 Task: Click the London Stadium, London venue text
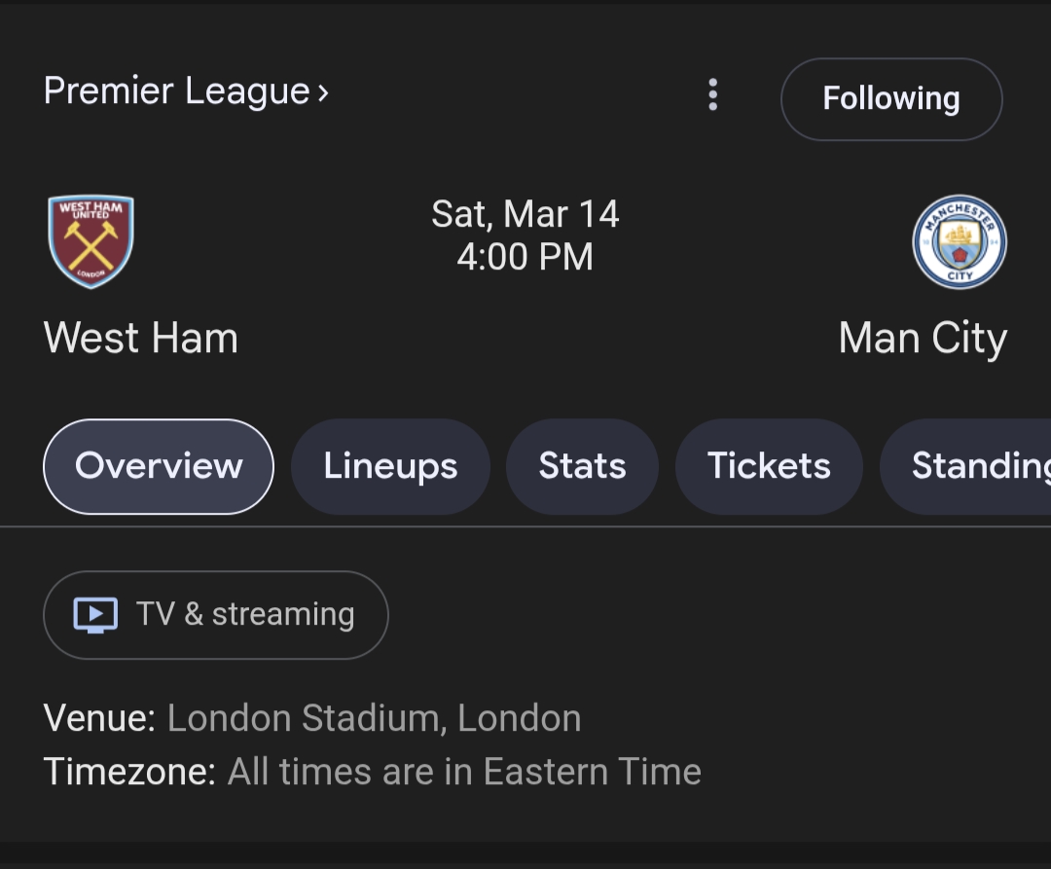coord(374,718)
